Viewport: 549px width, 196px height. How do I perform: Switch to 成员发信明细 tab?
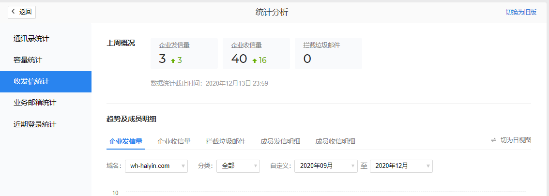point(280,141)
